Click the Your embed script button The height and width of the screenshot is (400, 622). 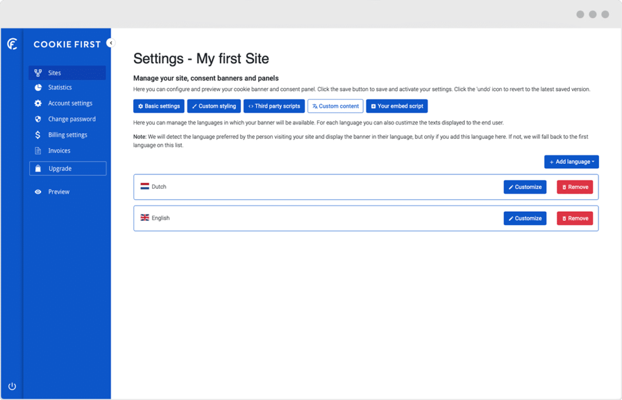pos(397,106)
